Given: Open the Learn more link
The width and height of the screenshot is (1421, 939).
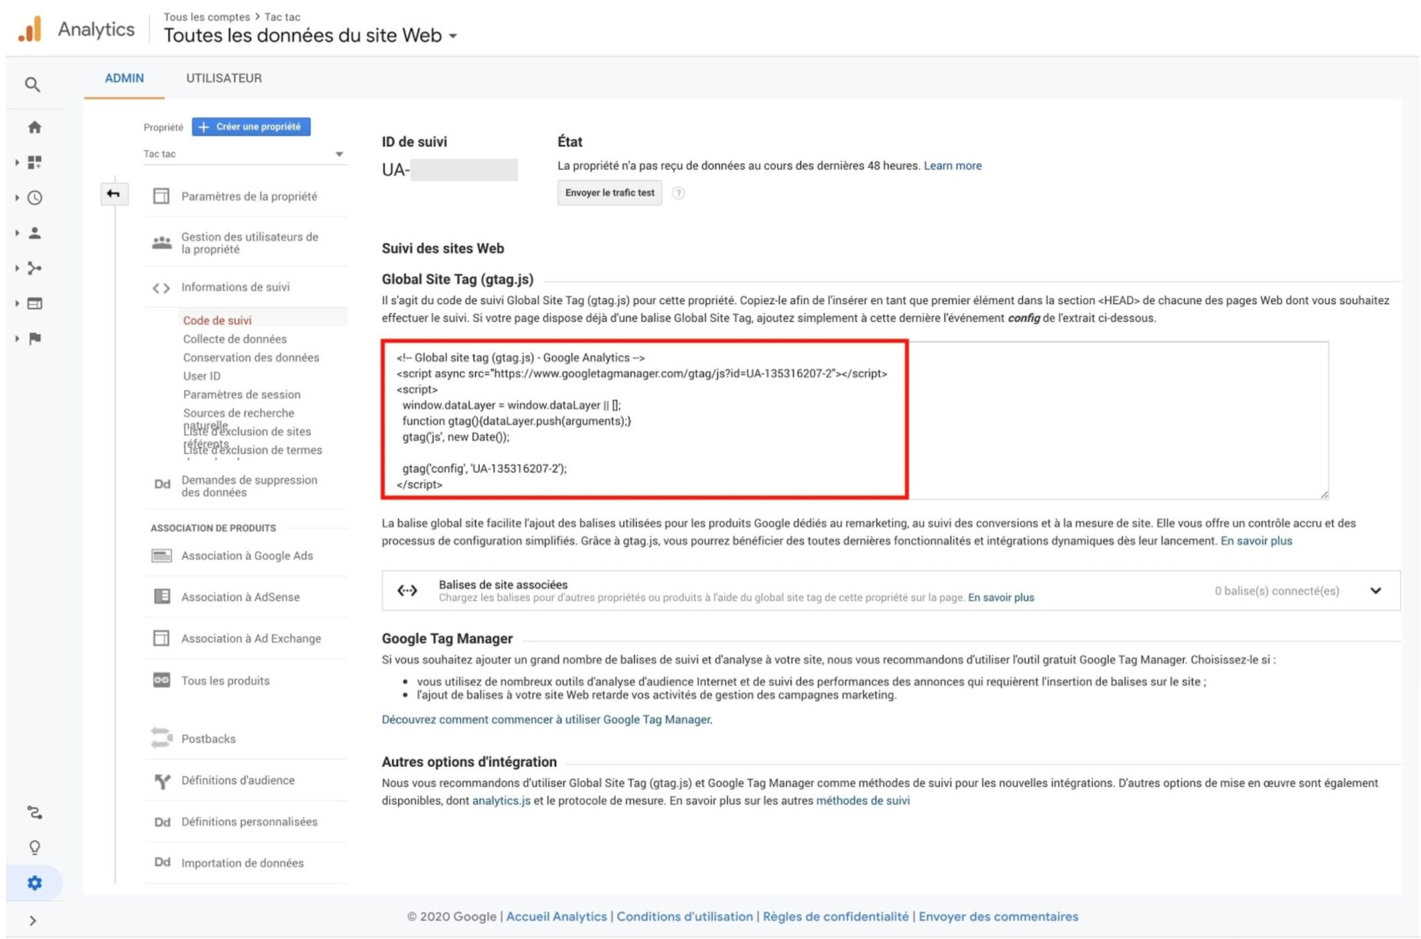Looking at the screenshot, I should [952, 166].
